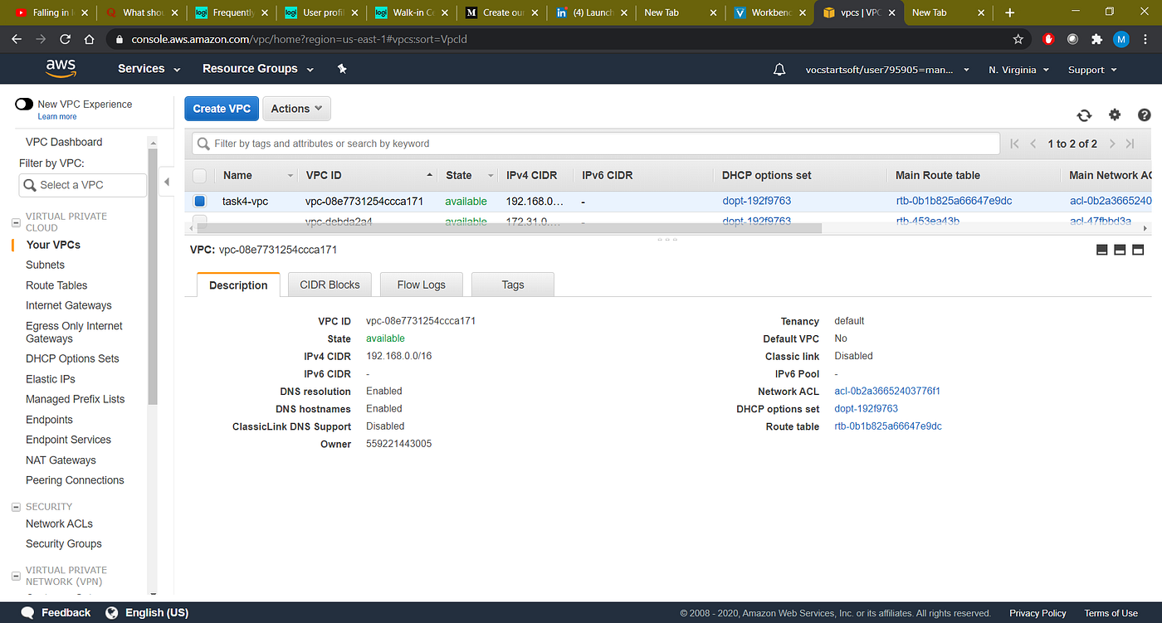Image resolution: width=1162 pixels, height=623 pixels.
Task: Open the Actions dropdown
Action: pyautogui.click(x=296, y=108)
